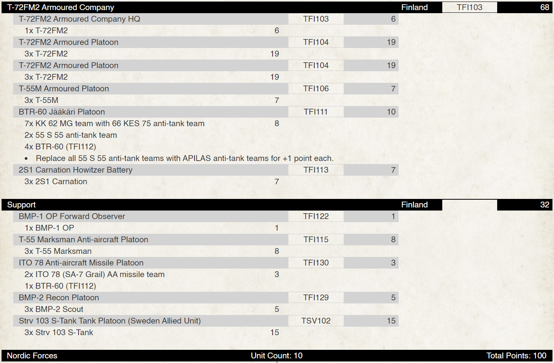Click the TFI130 unit code cell
This screenshot has width=554, height=363.
[316, 263]
